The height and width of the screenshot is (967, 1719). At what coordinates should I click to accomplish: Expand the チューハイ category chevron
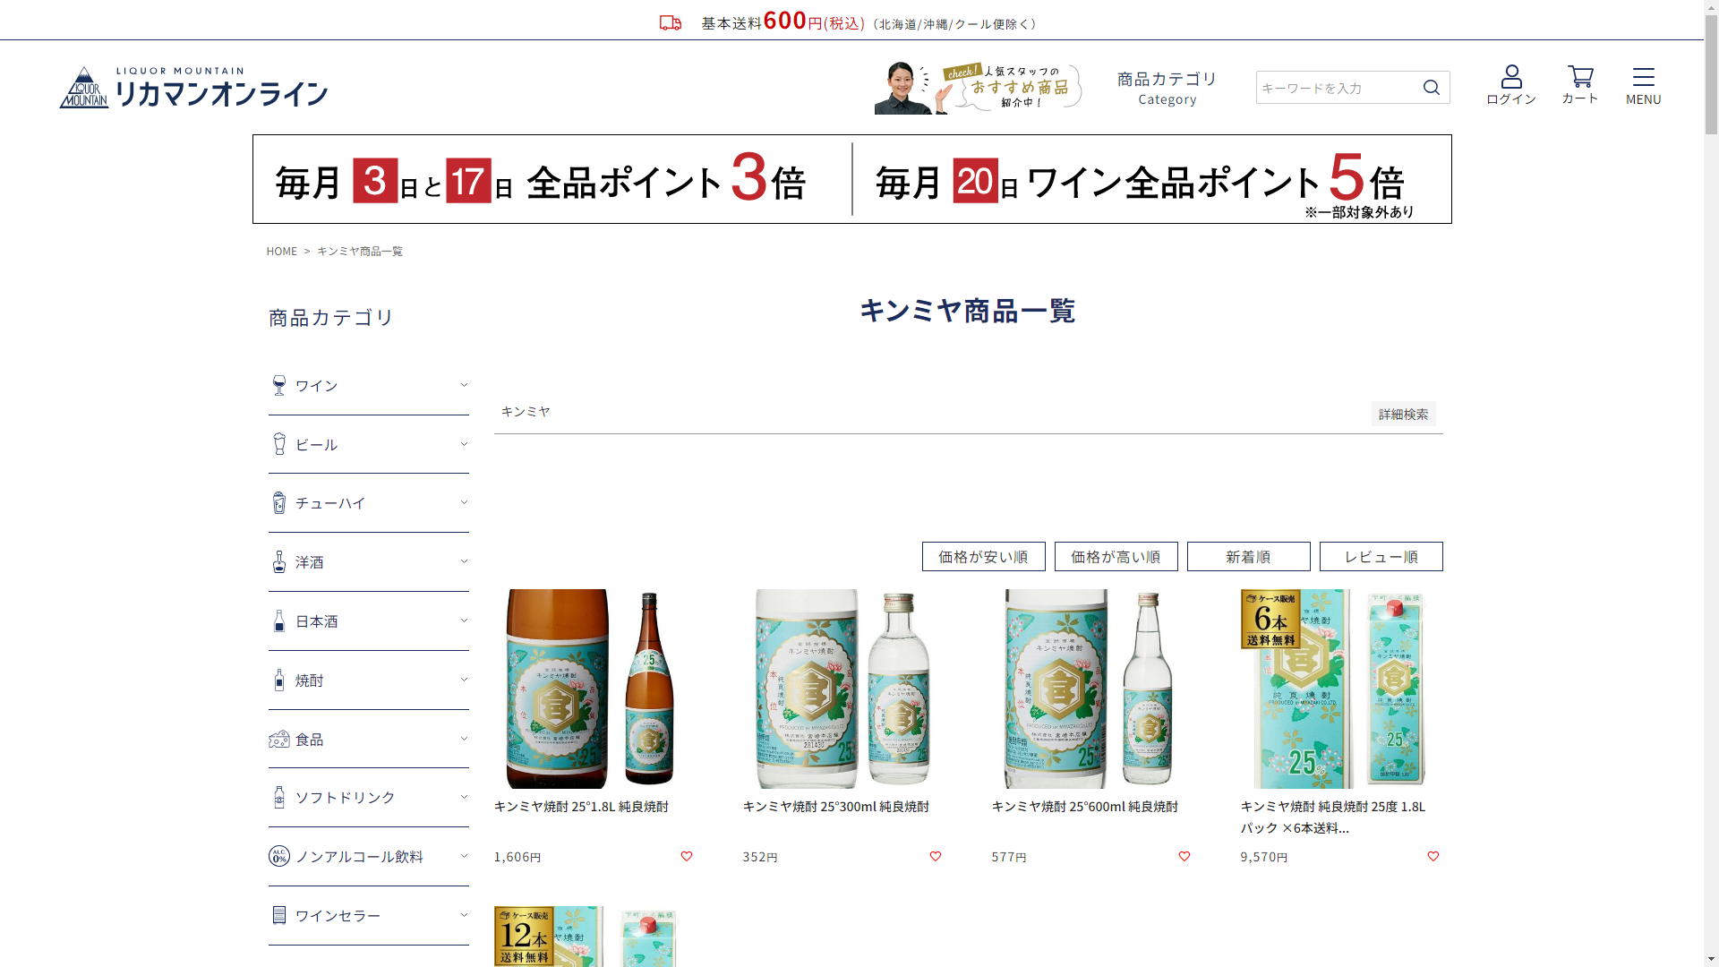464,502
